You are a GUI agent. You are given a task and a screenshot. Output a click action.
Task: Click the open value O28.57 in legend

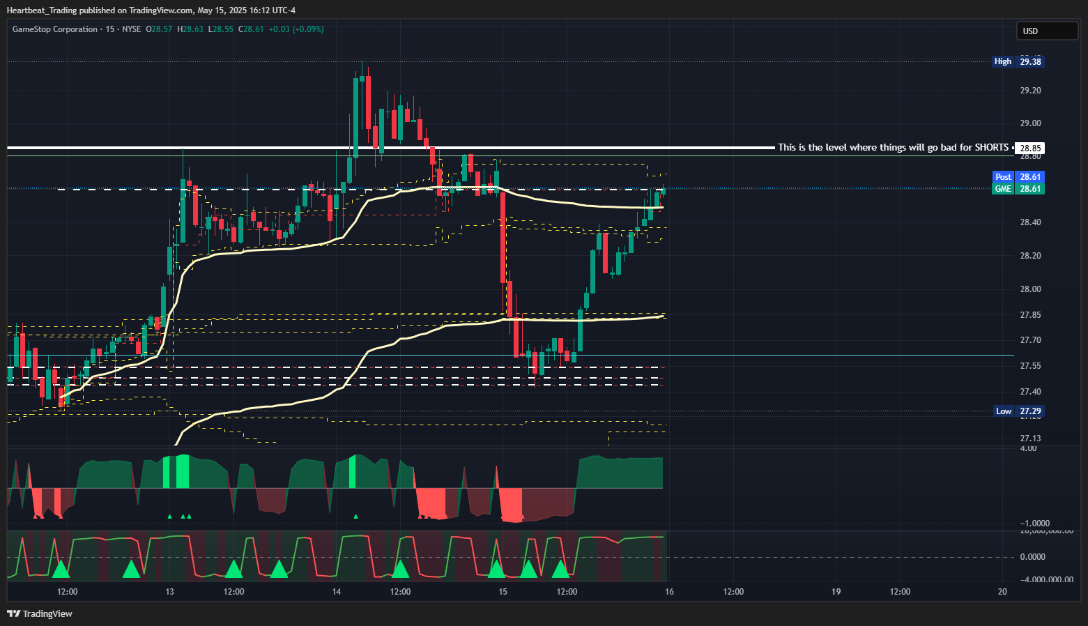point(159,29)
